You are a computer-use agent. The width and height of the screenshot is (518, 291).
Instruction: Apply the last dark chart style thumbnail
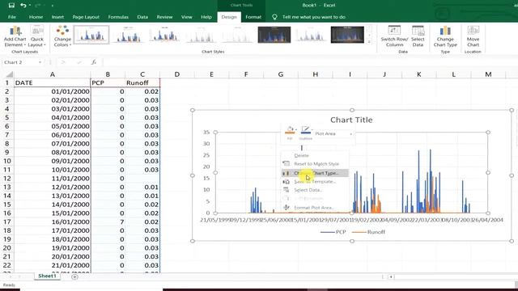click(x=347, y=35)
